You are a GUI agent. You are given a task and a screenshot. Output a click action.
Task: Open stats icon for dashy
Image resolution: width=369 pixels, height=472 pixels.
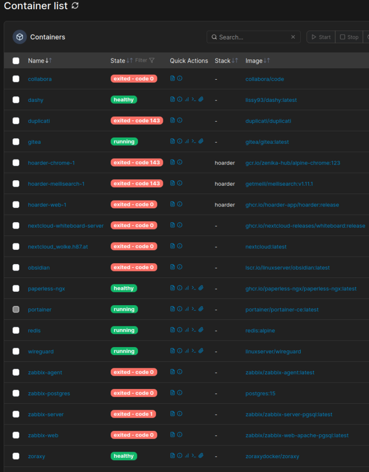[187, 100]
